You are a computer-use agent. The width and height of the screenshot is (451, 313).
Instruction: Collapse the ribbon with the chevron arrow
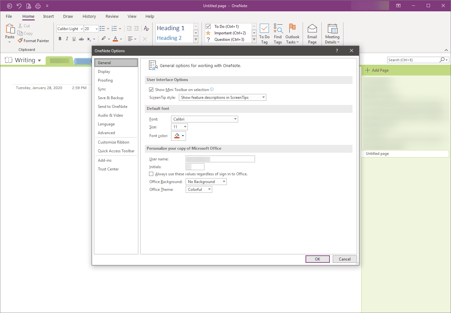point(446,50)
